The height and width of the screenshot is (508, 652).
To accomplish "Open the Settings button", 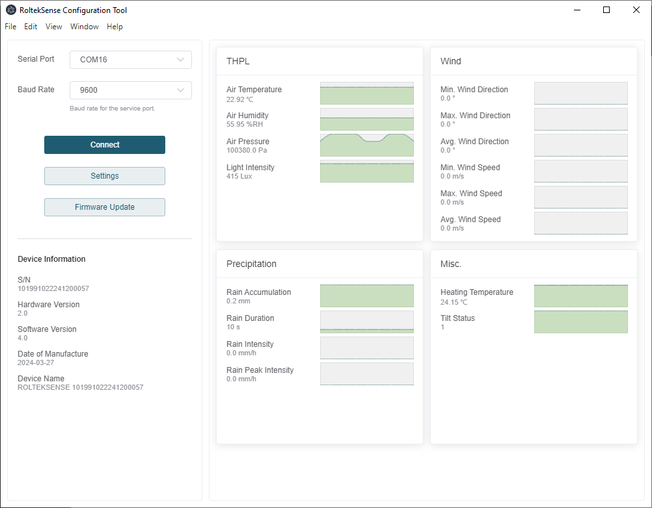I will (x=105, y=176).
